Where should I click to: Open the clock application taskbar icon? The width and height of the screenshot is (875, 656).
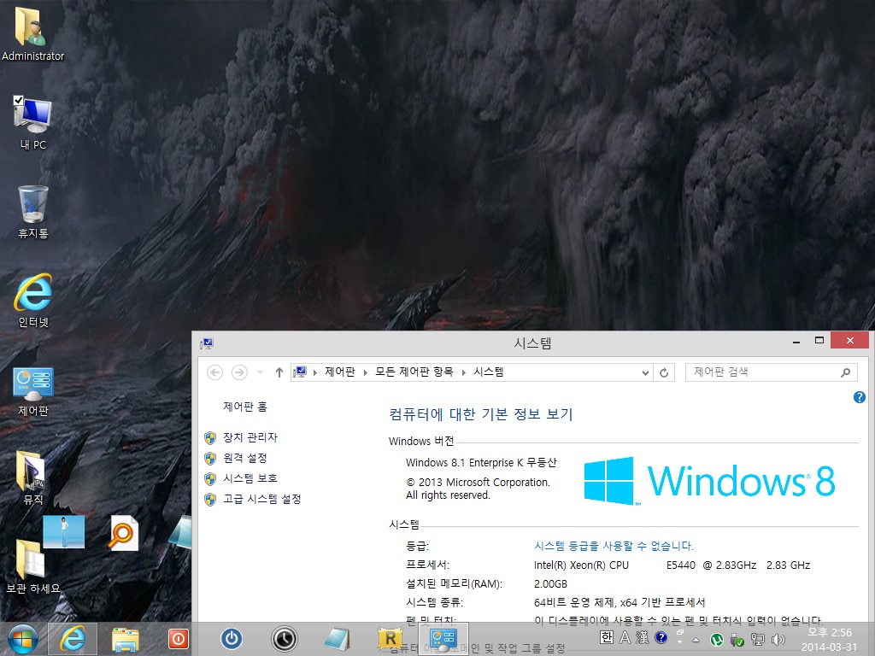click(284, 639)
